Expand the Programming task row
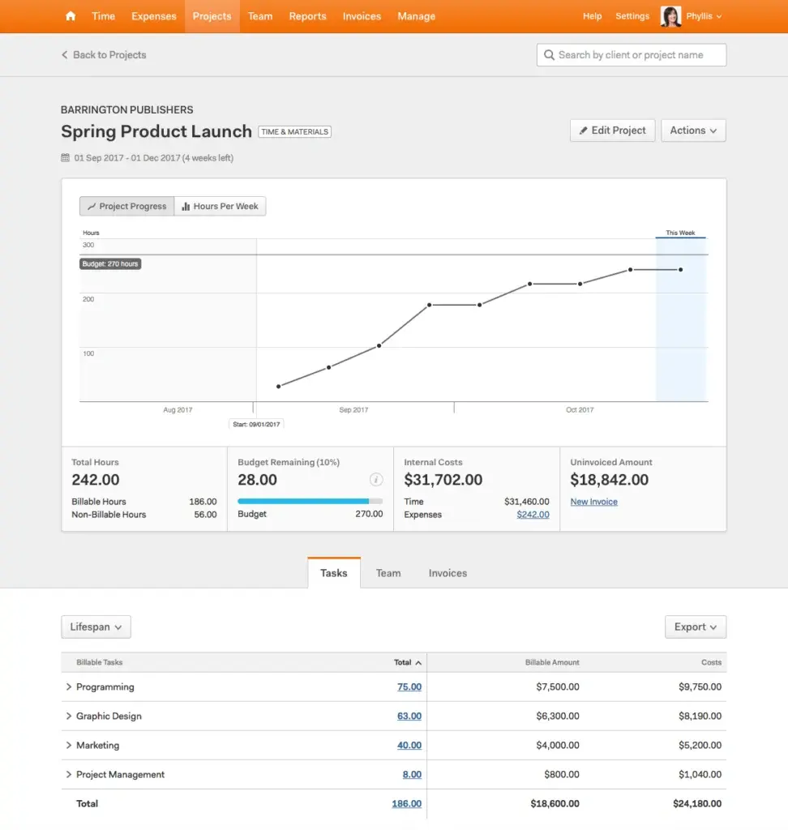 coord(68,687)
